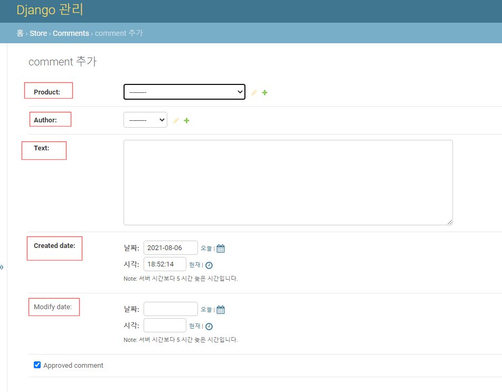Navigate to the Store breadcrumb
Screen dimensions: 502x392
click(x=37, y=33)
